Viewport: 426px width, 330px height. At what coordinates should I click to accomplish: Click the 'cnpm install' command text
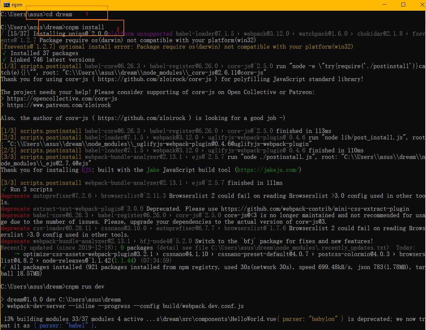click(85, 27)
